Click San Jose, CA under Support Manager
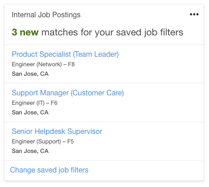Viewport: 209px width, 187px height. [x=30, y=113]
